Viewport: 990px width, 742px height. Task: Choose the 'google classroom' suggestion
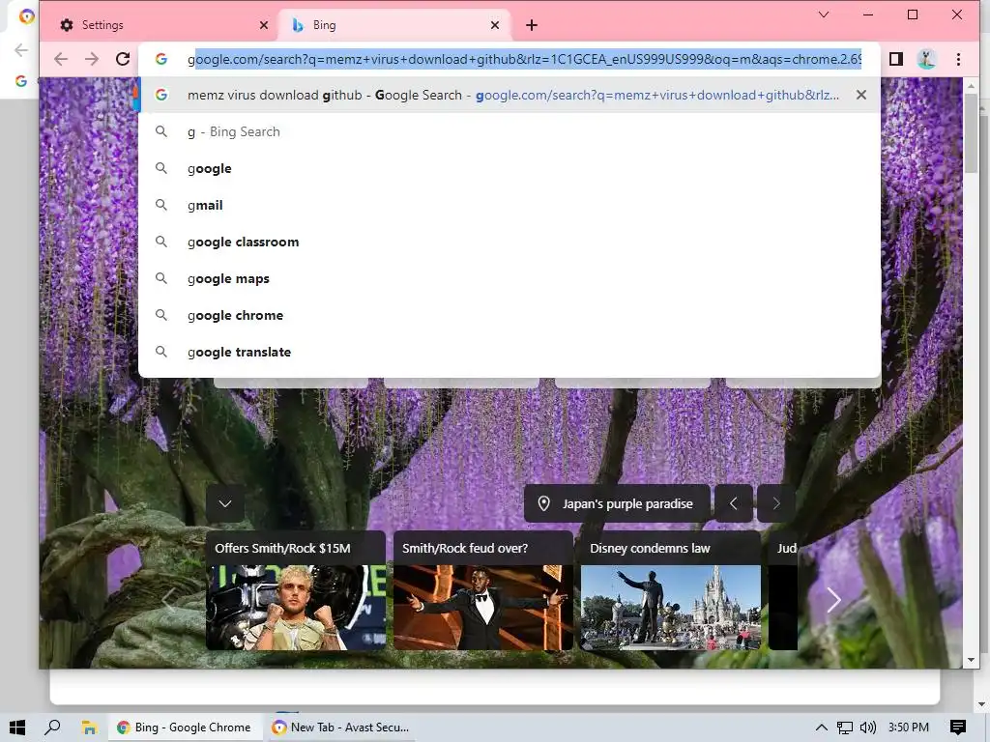pyautogui.click(x=509, y=242)
